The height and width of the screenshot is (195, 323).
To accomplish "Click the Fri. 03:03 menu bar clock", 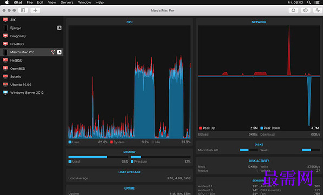I will [295, 2].
